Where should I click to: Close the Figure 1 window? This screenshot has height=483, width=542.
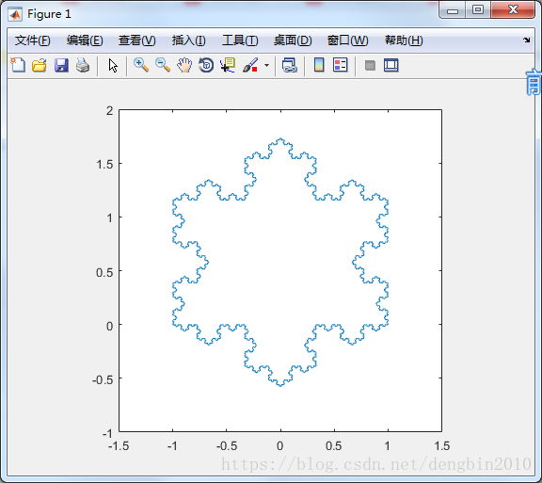click(513, 9)
